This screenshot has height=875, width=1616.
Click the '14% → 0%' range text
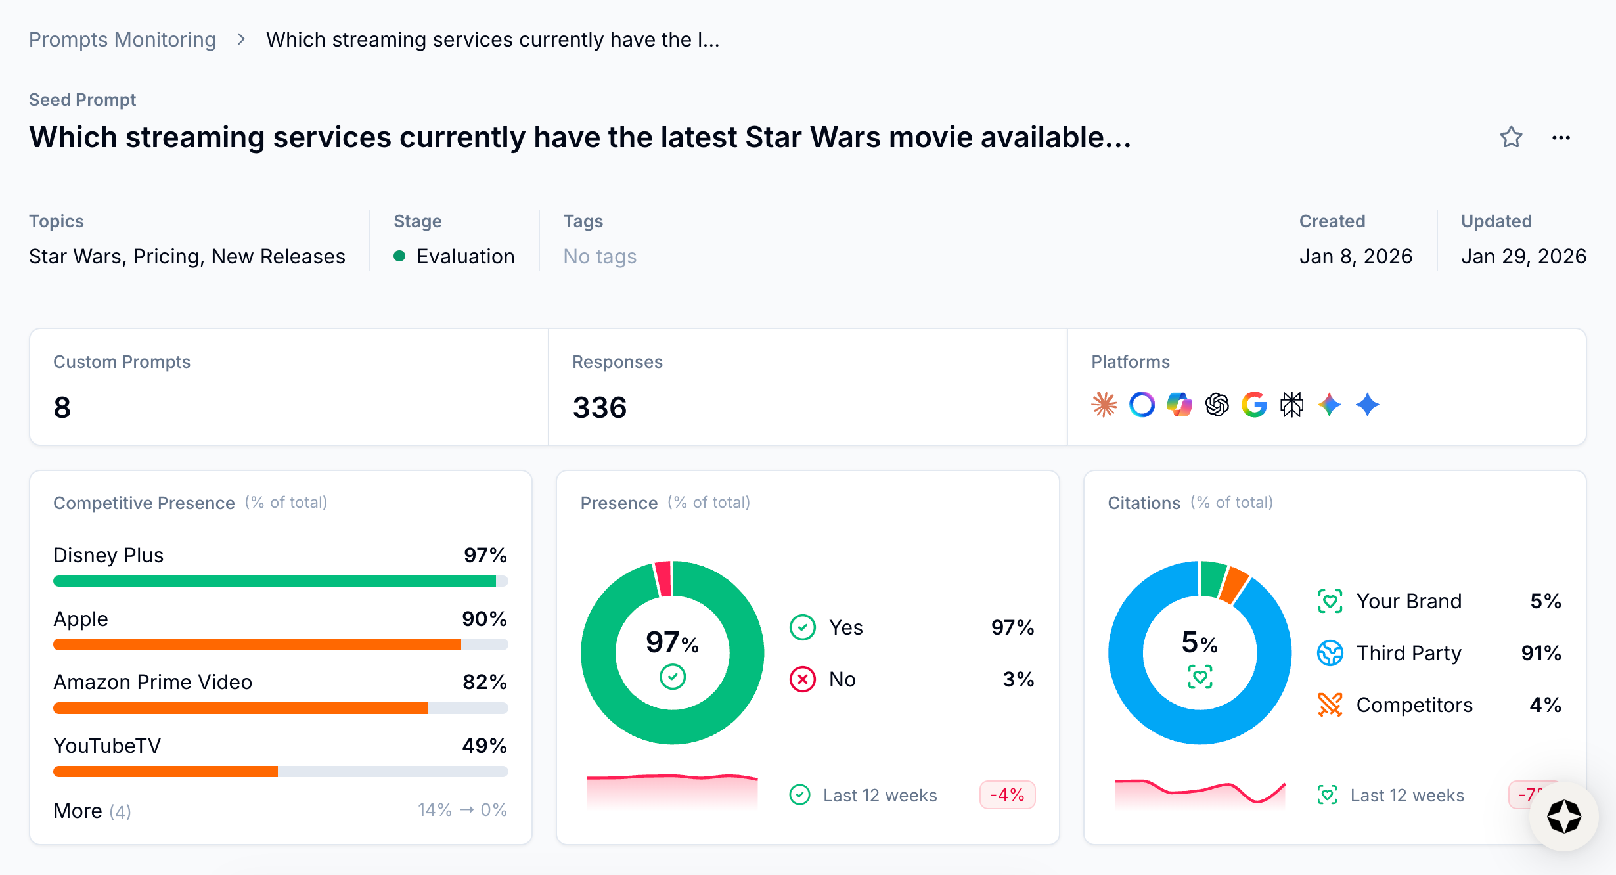pos(462,809)
